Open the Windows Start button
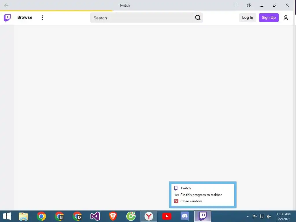Viewport: 296px width, 222px height. pyautogui.click(x=7, y=216)
